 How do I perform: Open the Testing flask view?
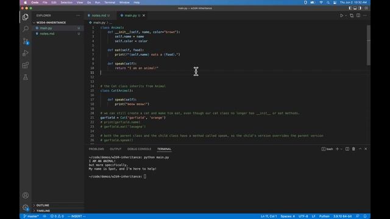tap(26, 77)
